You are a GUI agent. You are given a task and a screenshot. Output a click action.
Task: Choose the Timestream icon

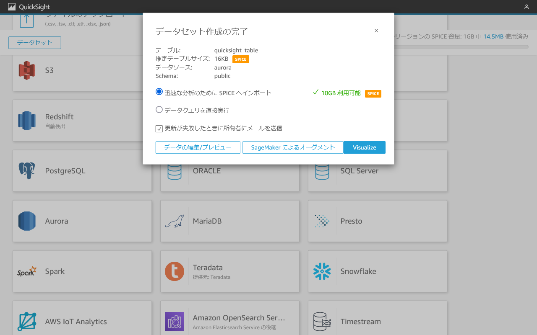(322, 322)
